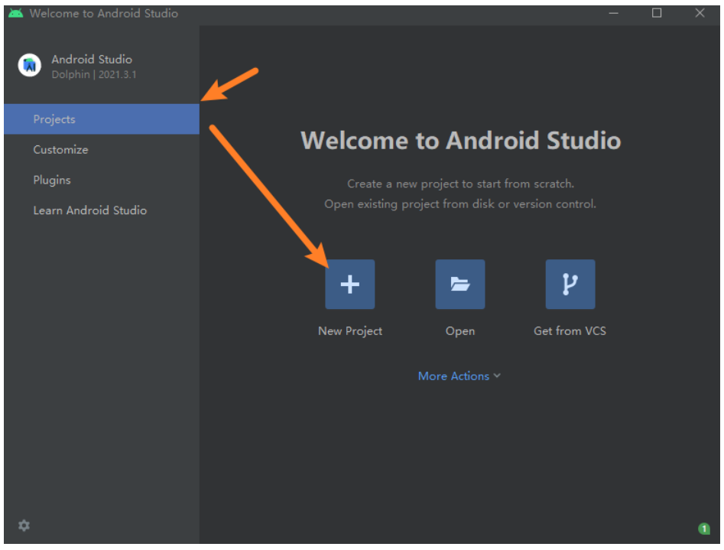Select the Projects tab
Screen dimensions: 724x550
click(x=54, y=119)
